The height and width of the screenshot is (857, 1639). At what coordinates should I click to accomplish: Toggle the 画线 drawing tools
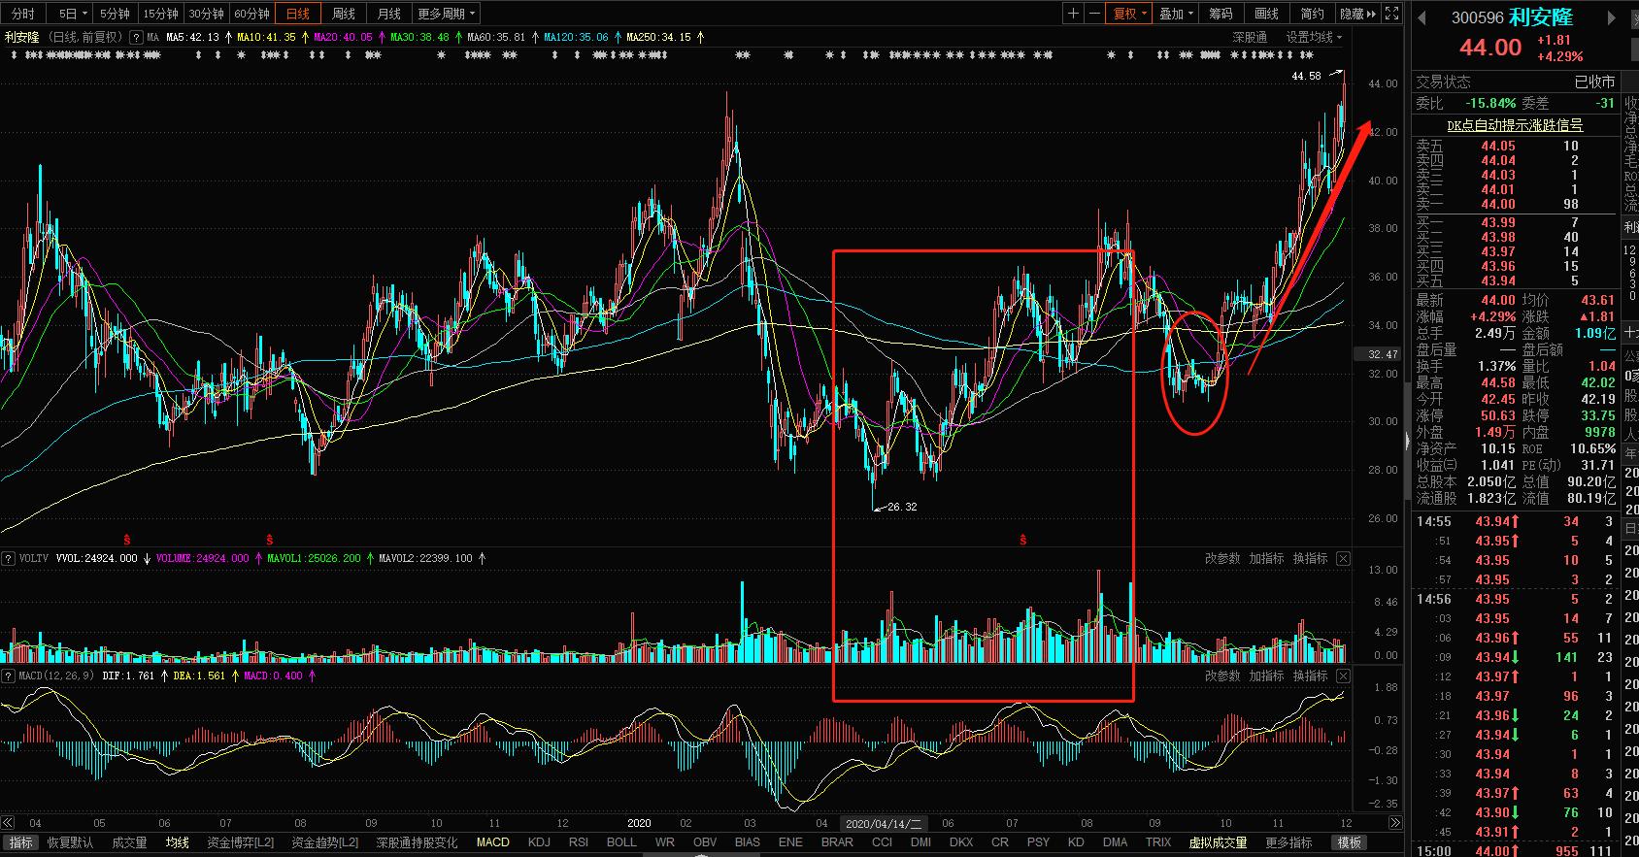tap(1266, 14)
